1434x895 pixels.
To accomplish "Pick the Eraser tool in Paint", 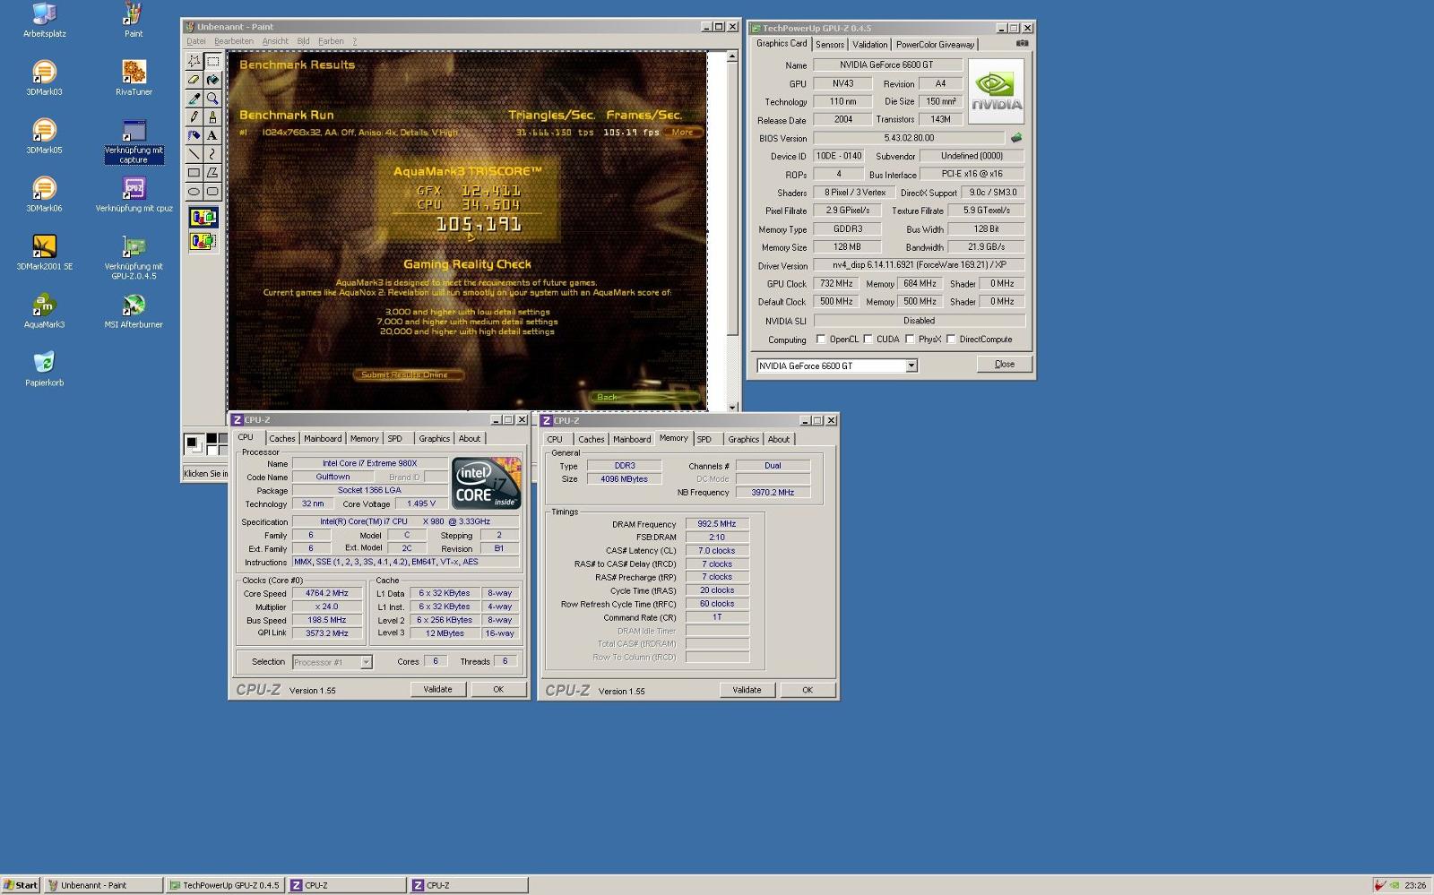I will [194, 80].
